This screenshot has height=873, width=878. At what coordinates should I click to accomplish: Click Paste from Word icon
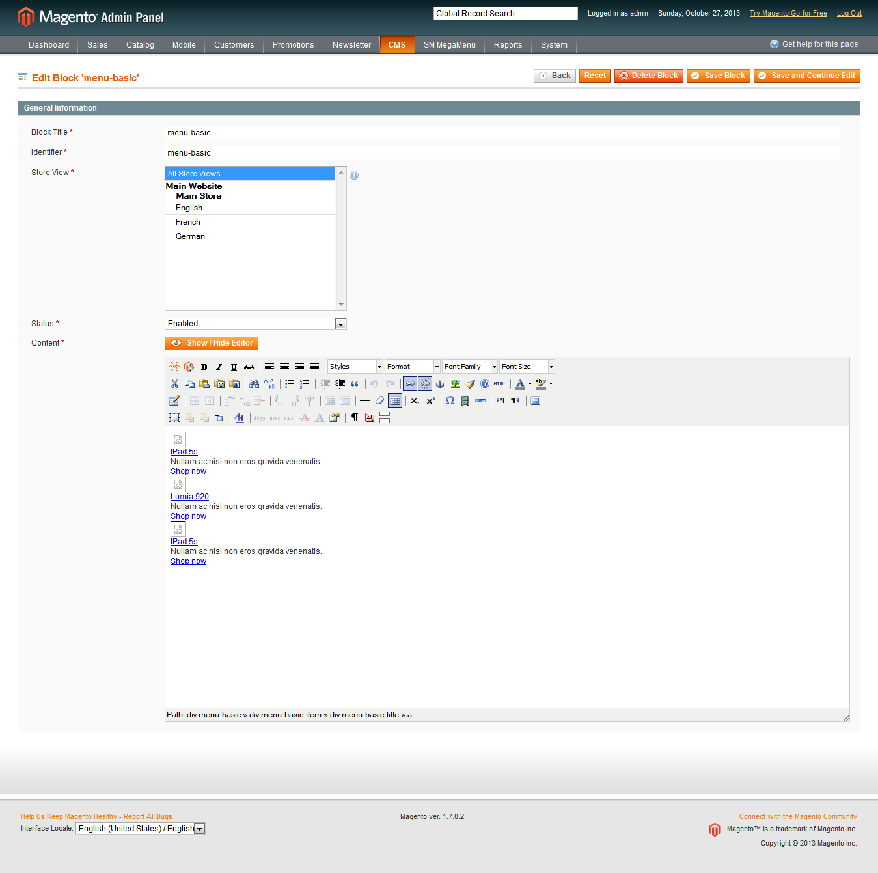coord(234,384)
